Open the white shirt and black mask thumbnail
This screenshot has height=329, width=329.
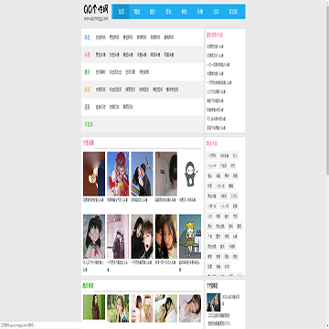[x=166, y=174]
